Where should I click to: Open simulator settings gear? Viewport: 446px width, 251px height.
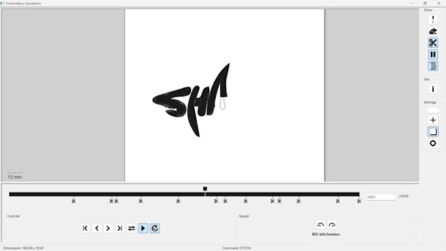433,144
